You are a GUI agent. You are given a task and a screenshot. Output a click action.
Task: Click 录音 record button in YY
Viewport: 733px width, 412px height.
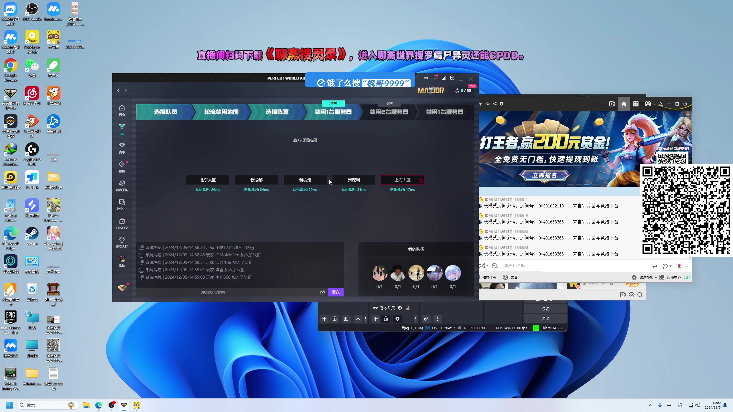[510, 277]
